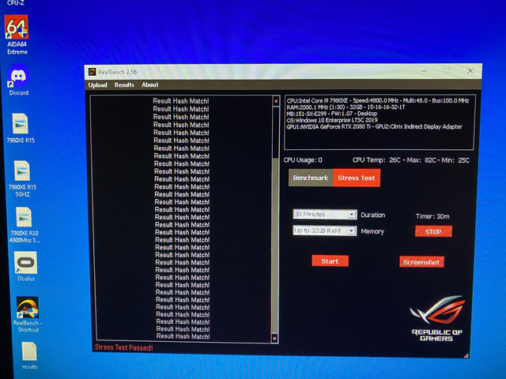Select the 7980XE R15 5GHZ image file

(x=22, y=179)
